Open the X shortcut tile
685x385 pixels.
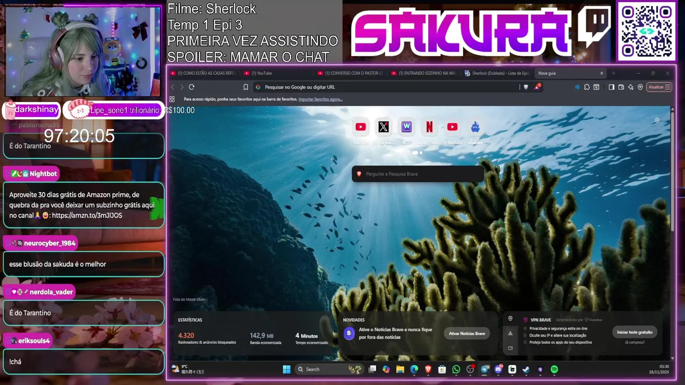383,127
